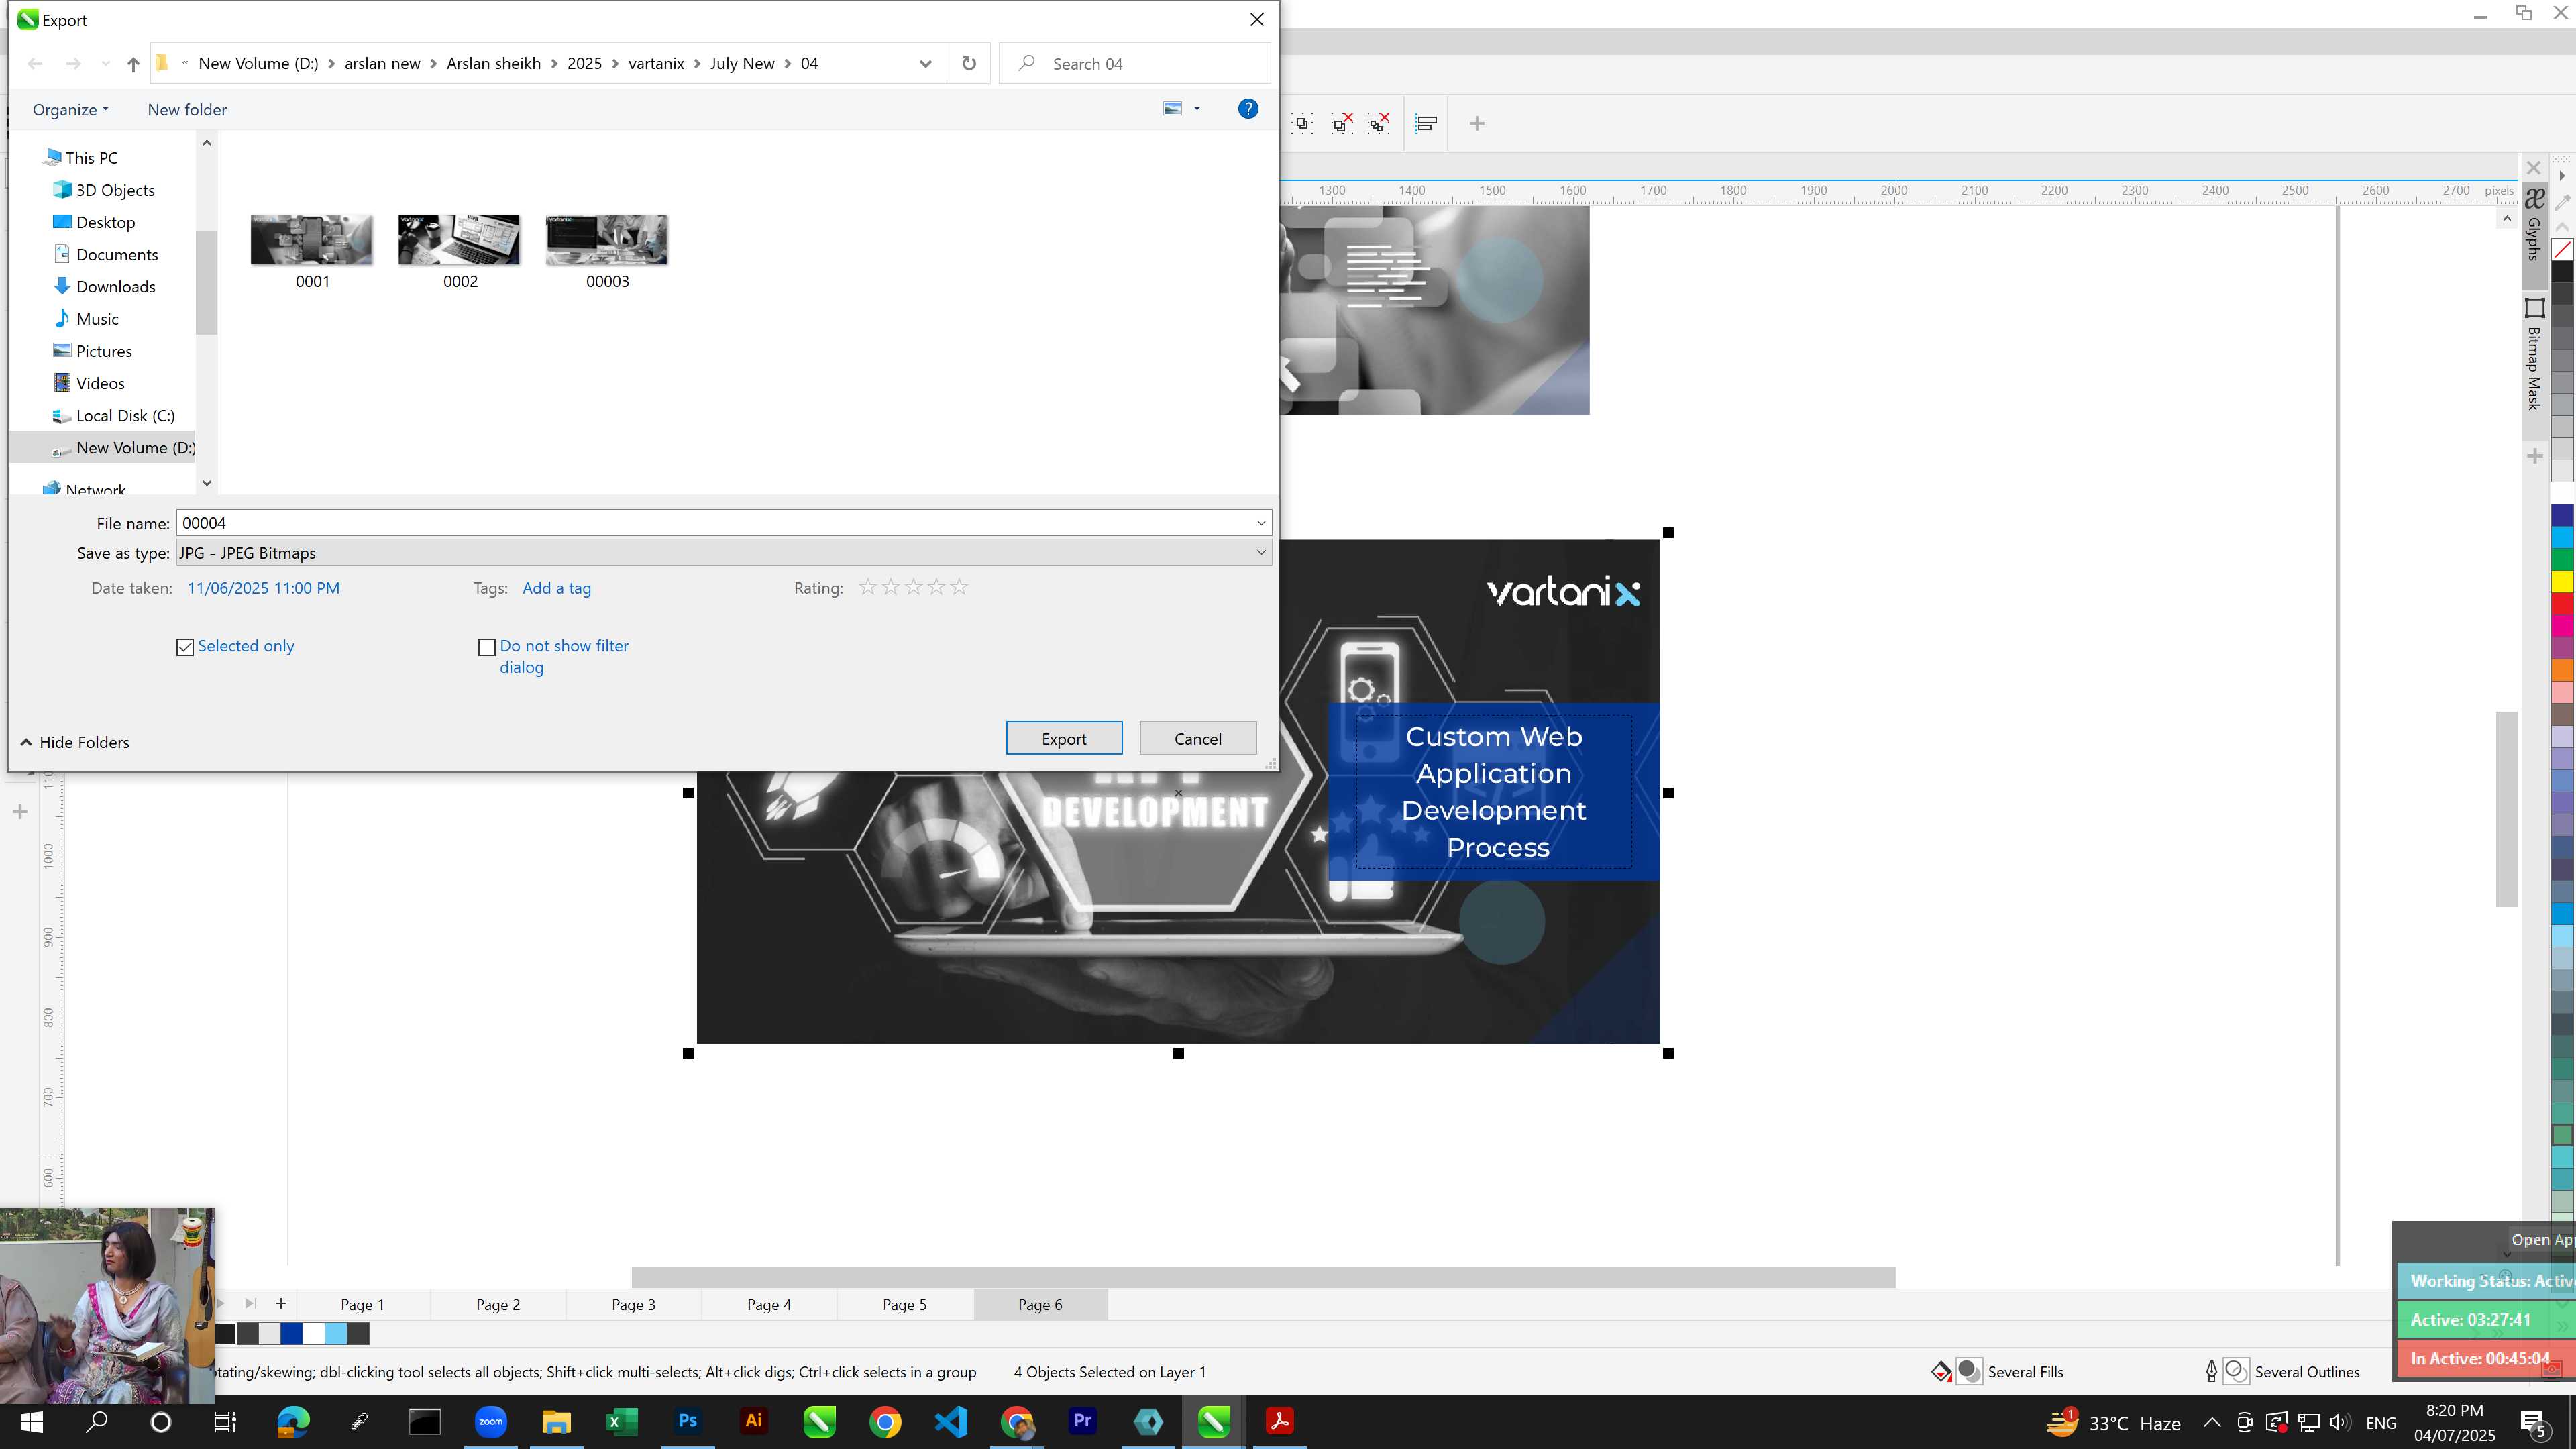
Task: Click the Add a tag link
Action: pyautogui.click(x=557, y=588)
